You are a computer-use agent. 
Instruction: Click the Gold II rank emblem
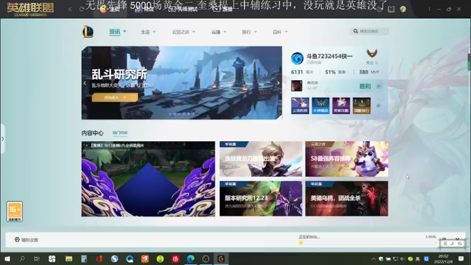pyautogui.click(x=372, y=54)
